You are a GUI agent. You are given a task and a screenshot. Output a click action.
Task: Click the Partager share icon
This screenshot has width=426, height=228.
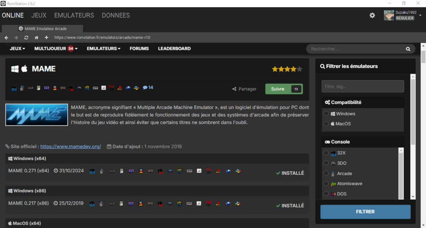[234, 89]
